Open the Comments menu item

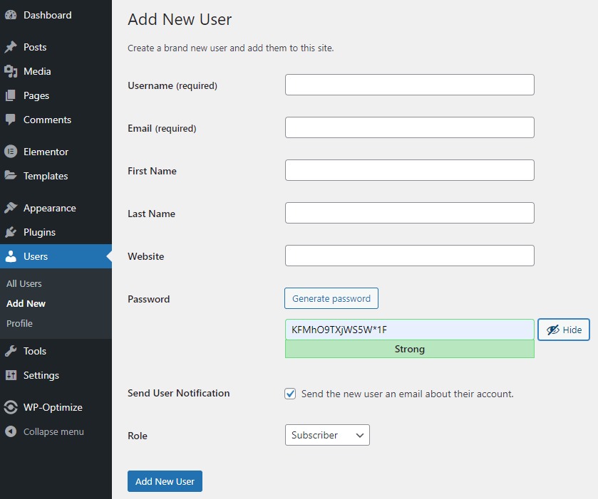pyautogui.click(x=47, y=120)
